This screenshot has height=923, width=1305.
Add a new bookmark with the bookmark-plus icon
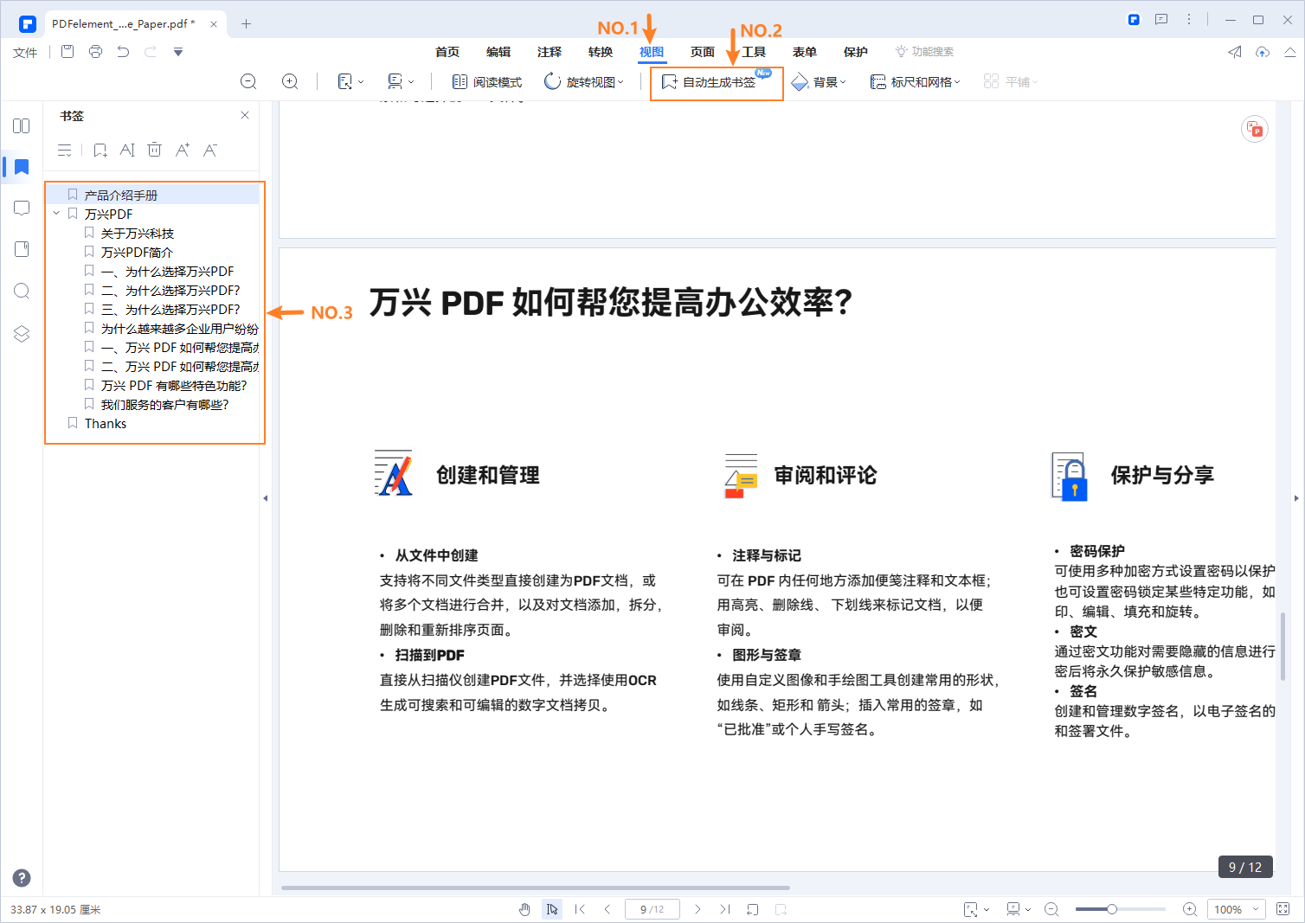click(100, 150)
